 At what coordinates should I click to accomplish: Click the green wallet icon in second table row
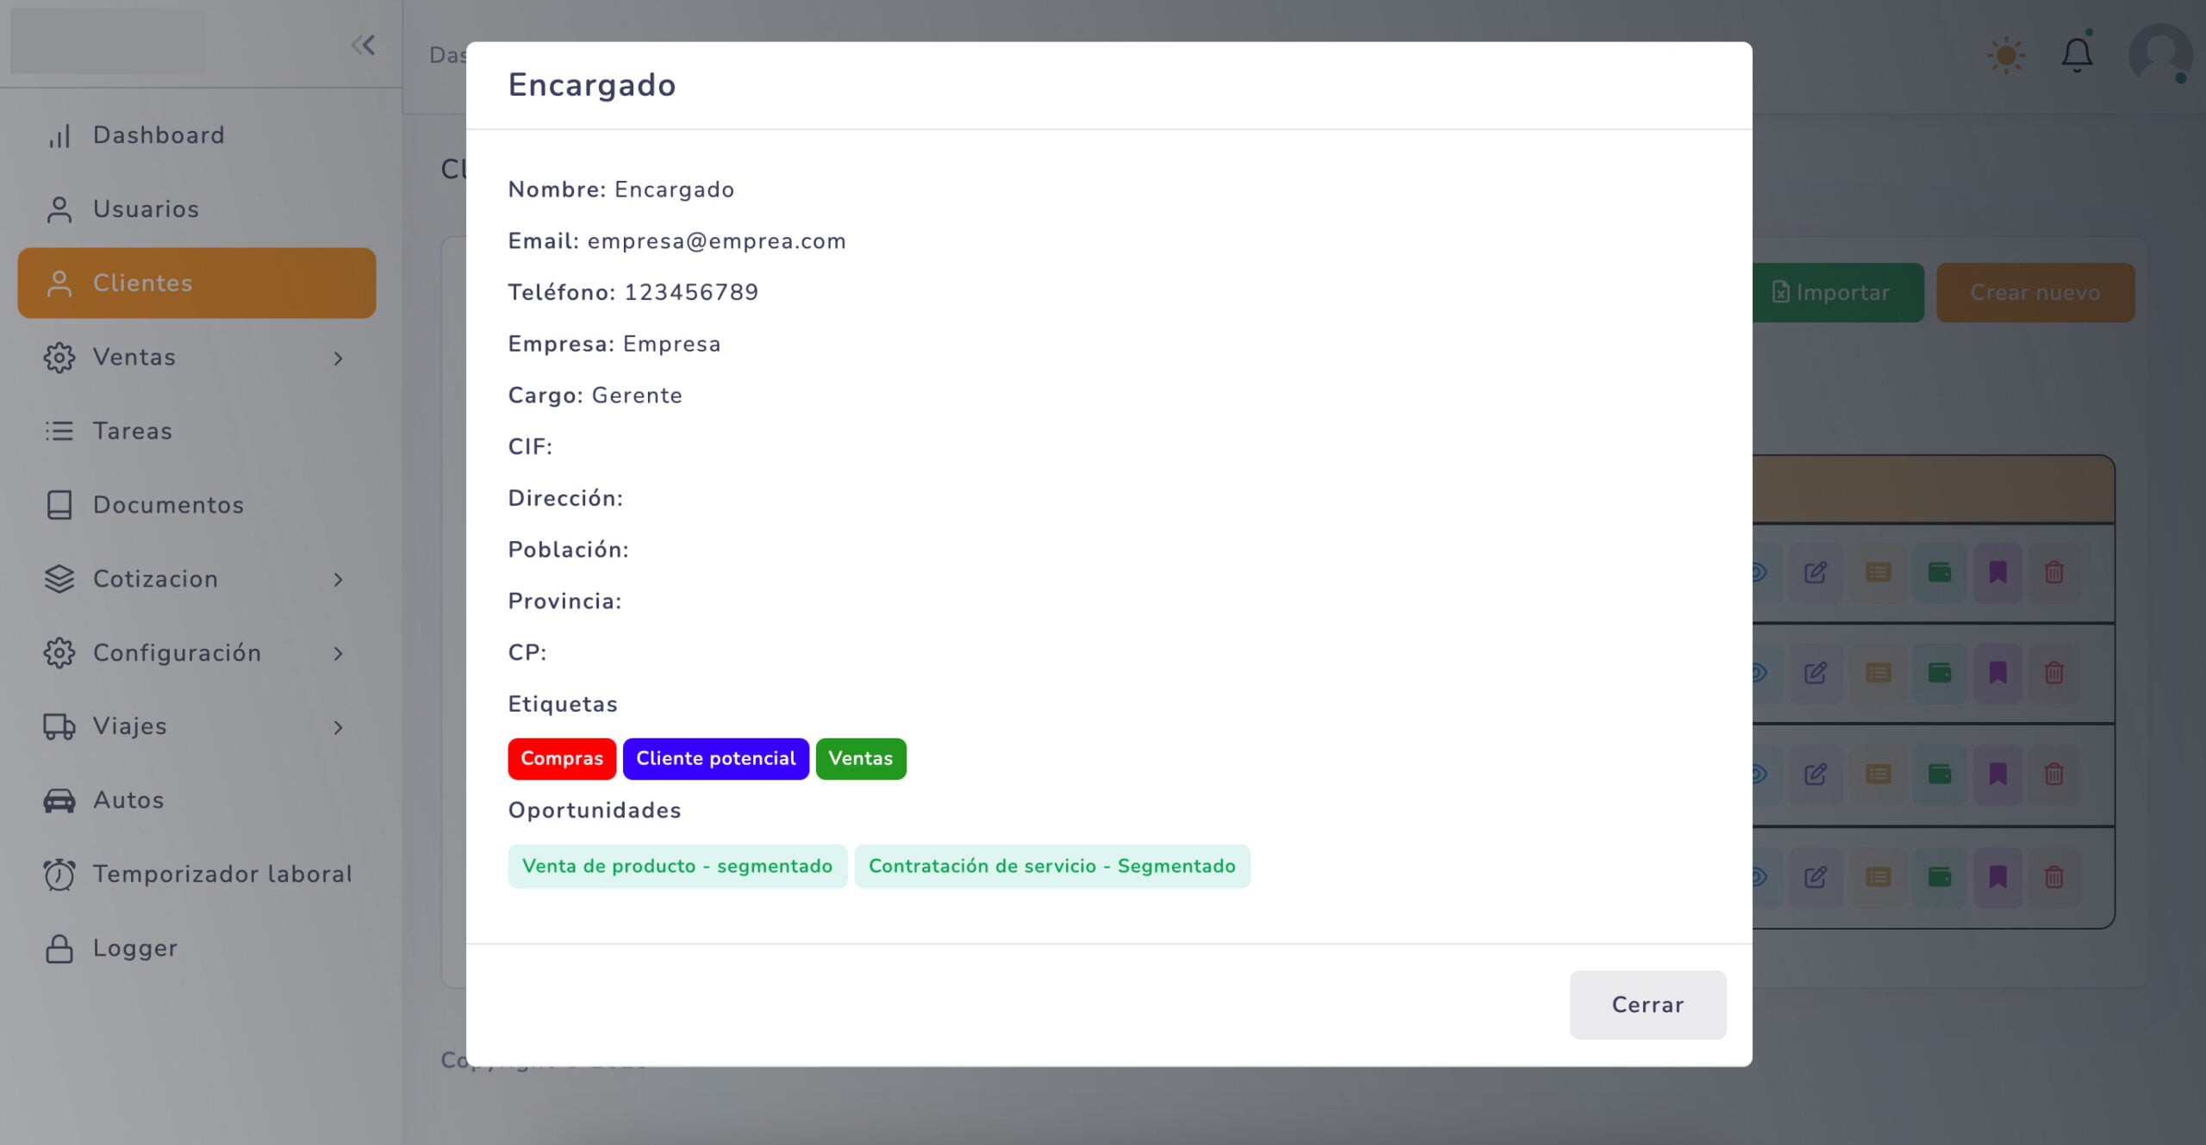tap(1940, 674)
